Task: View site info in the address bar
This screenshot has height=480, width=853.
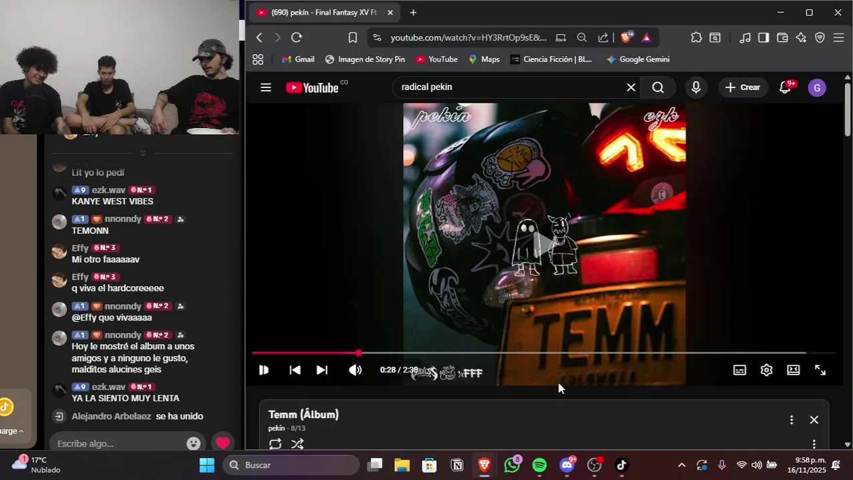Action: tap(377, 38)
